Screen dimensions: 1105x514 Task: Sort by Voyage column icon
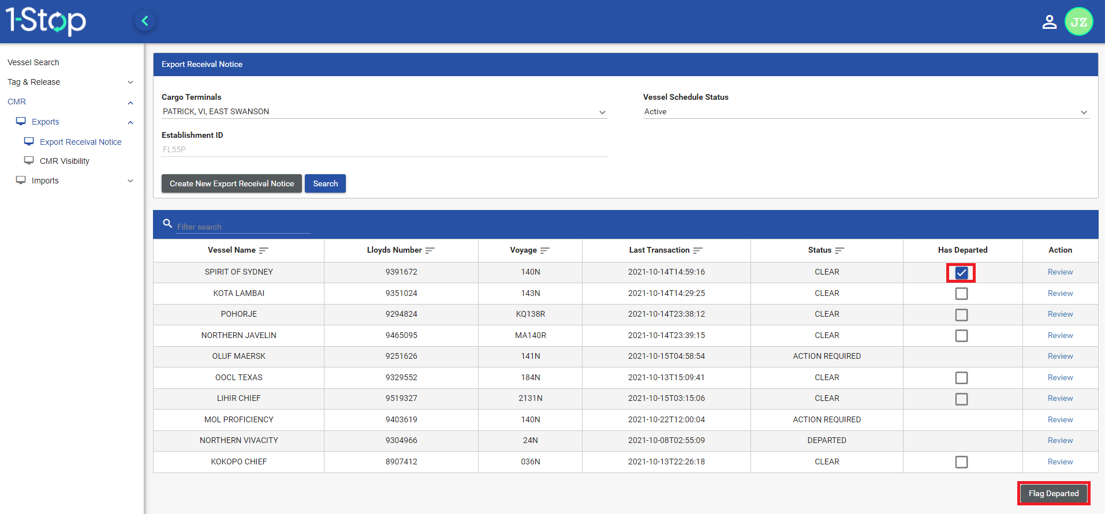coord(545,250)
